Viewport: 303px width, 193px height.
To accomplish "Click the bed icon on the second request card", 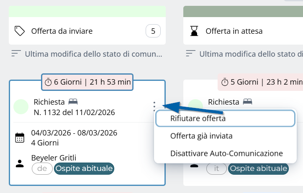I will 248,102.
